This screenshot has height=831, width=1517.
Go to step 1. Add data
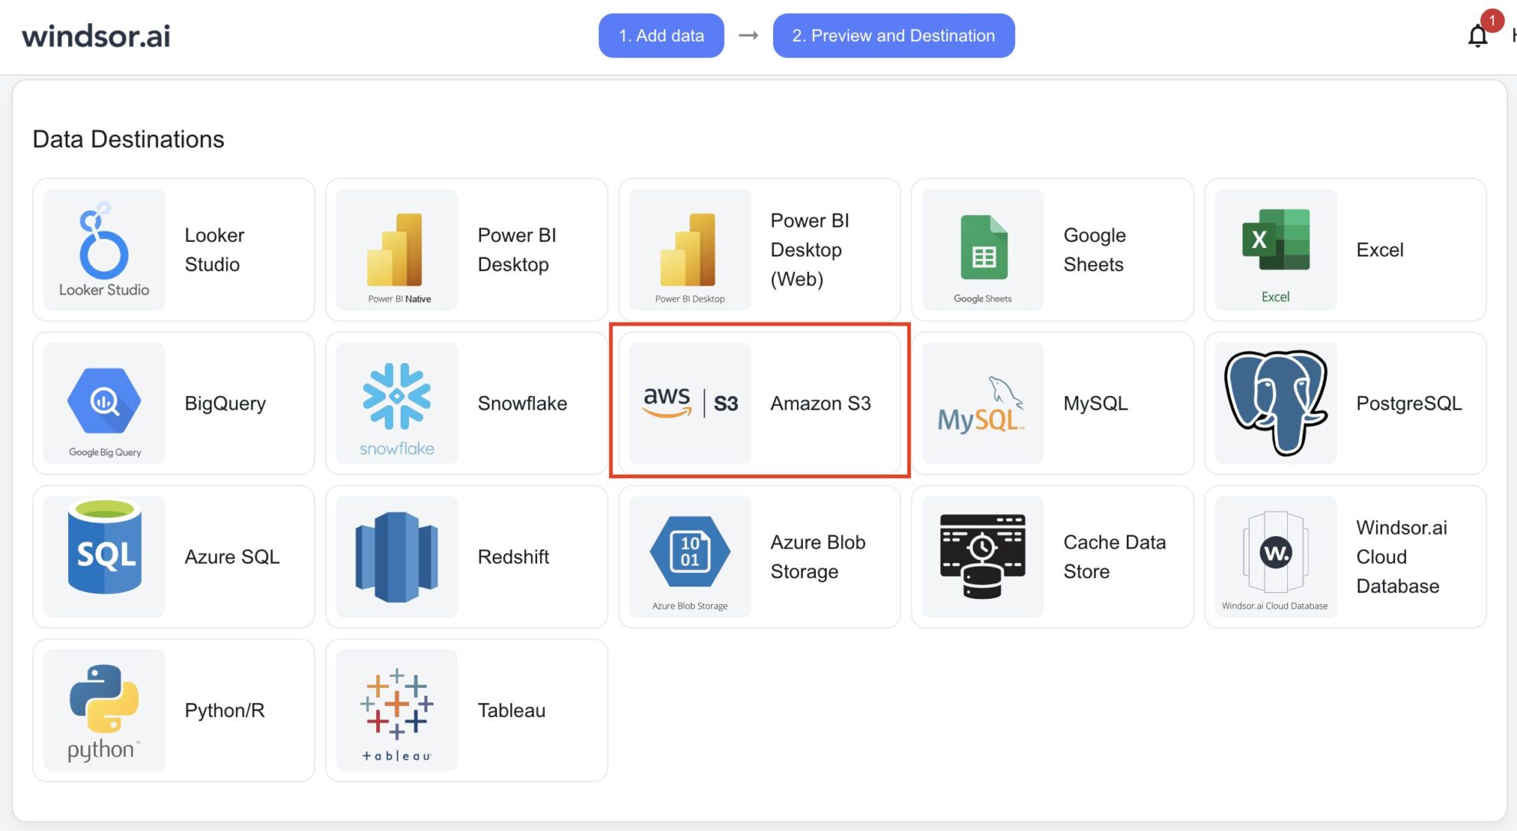(x=661, y=35)
